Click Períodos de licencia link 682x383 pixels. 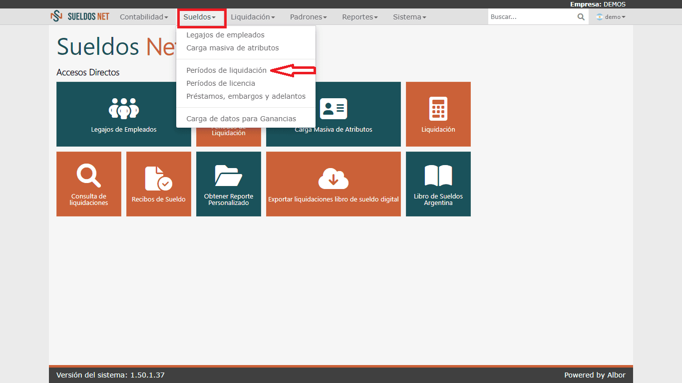click(x=220, y=83)
